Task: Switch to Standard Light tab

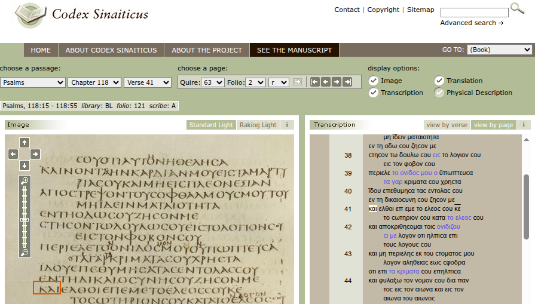Action: [211, 125]
